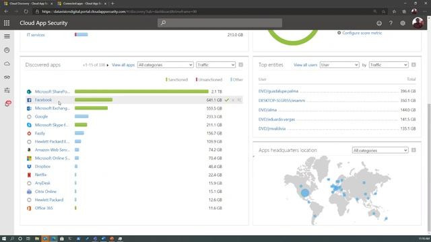Mark Facebook as unsanctioned icon
This screenshot has width=431, height=242.
tap(233, 100)
